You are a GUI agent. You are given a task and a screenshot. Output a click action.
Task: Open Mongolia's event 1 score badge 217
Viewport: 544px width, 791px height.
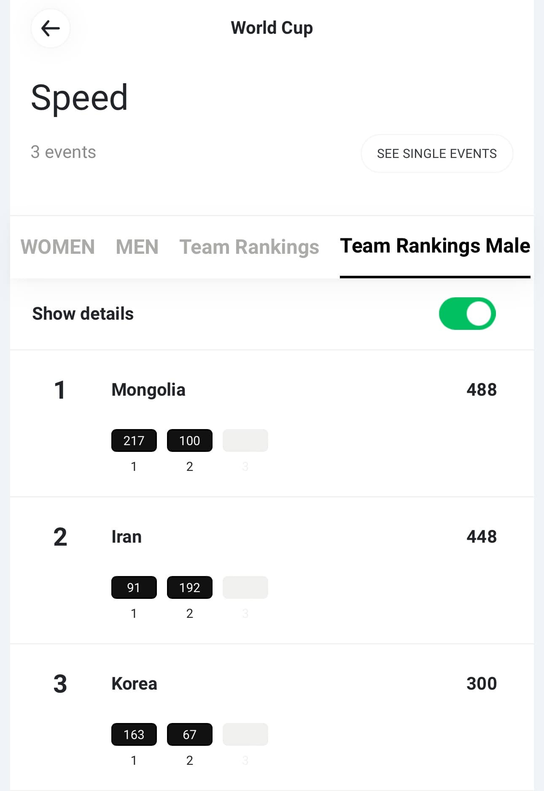click(x=134, y=440)
